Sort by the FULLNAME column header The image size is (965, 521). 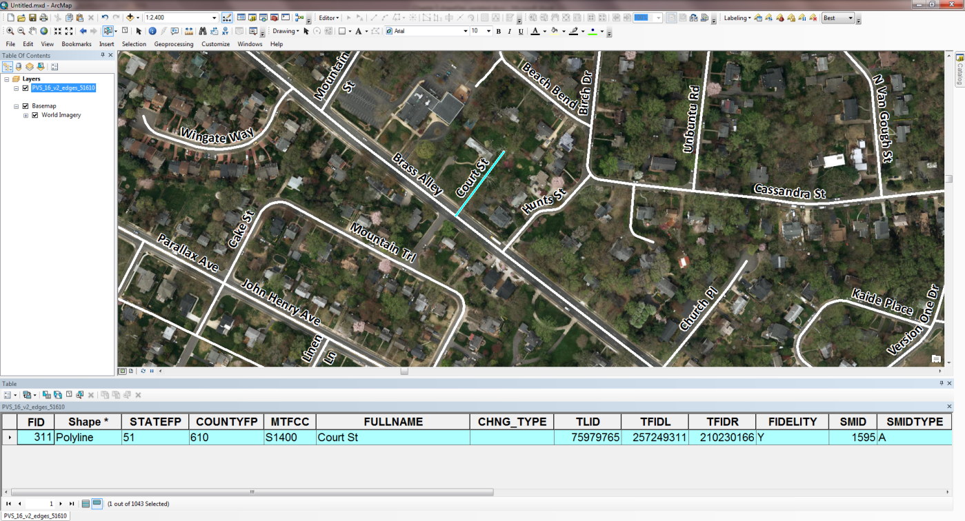[x=392, y=422]
